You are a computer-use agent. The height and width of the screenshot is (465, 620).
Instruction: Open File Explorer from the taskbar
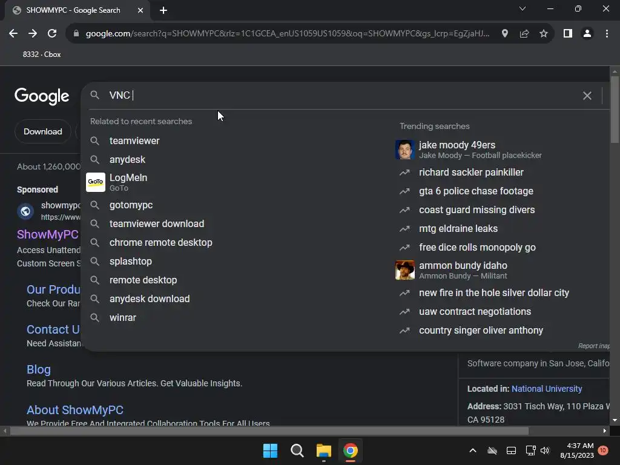click(323, 450)
